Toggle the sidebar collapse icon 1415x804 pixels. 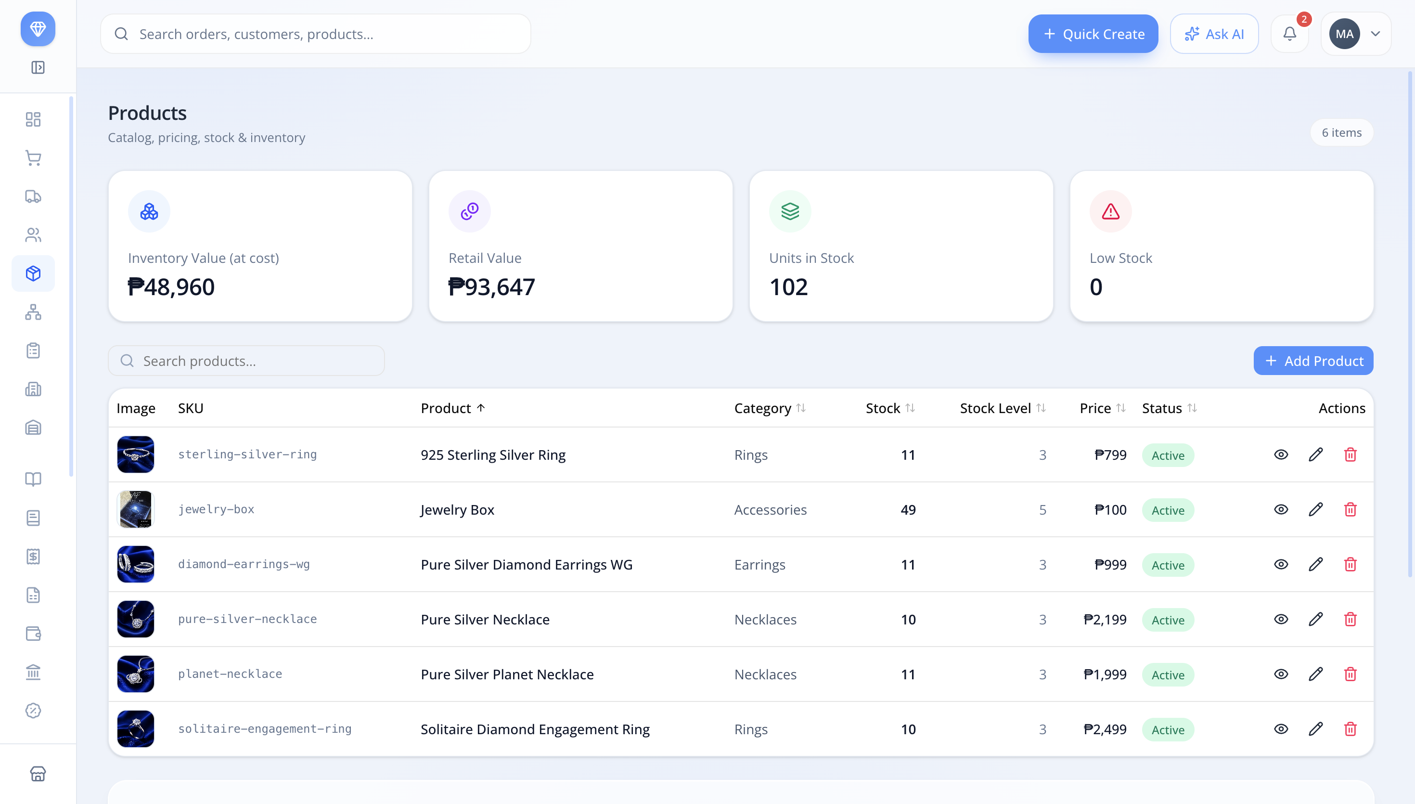click(38, 67)
